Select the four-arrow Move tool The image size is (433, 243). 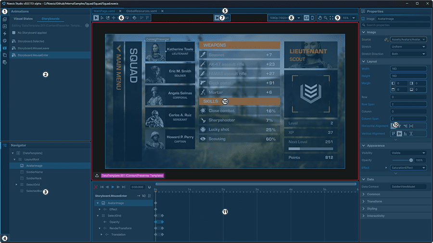[114, 18]
